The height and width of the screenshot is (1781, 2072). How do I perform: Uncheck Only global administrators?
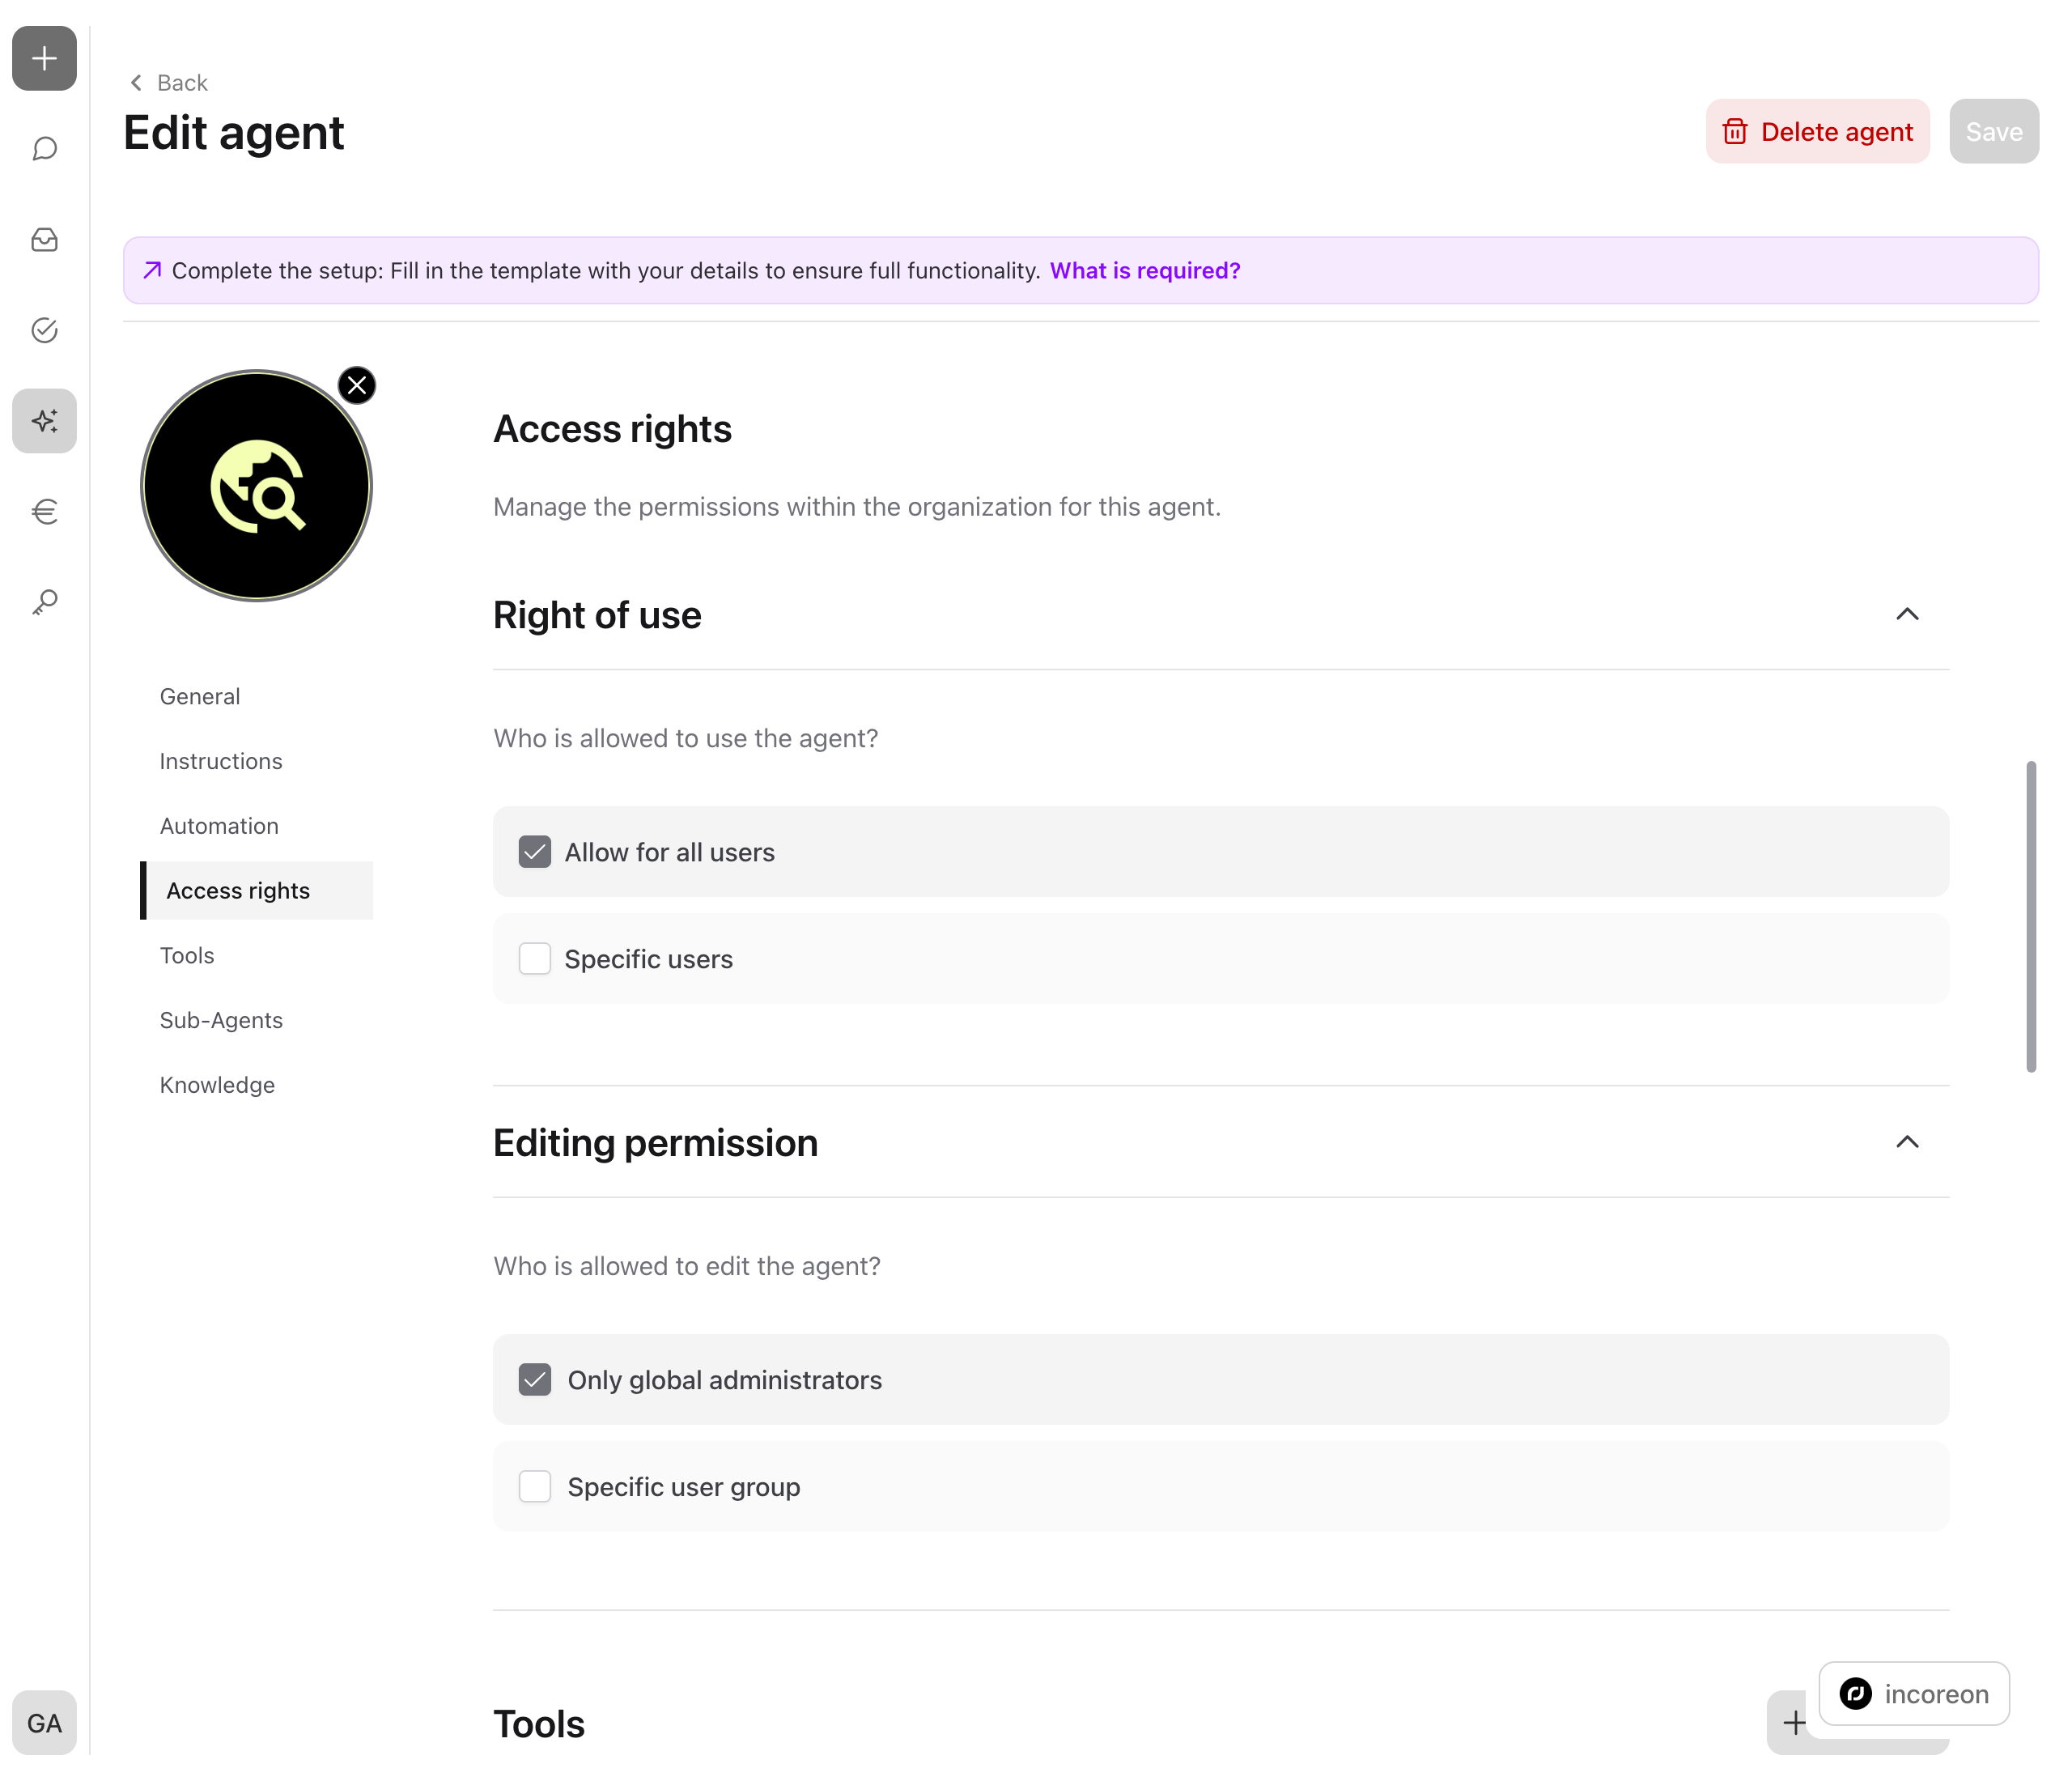click(535, 1380)
